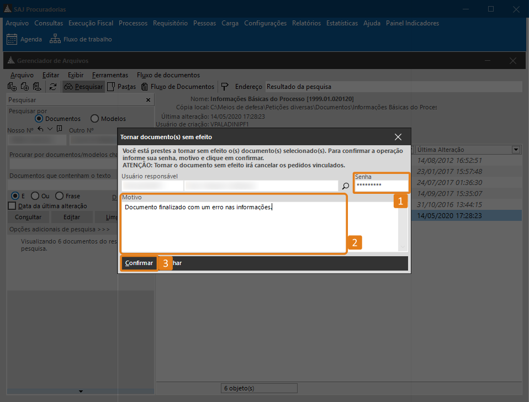The width and height of the screenshot is (529, 402).
Task: Open the dropdown arrow next to Nosso Nº
Action: (x=50, y=129)
